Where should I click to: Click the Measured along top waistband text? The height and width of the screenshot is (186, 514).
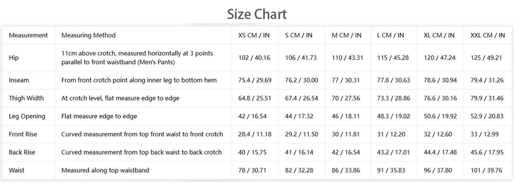pos(105,170)
